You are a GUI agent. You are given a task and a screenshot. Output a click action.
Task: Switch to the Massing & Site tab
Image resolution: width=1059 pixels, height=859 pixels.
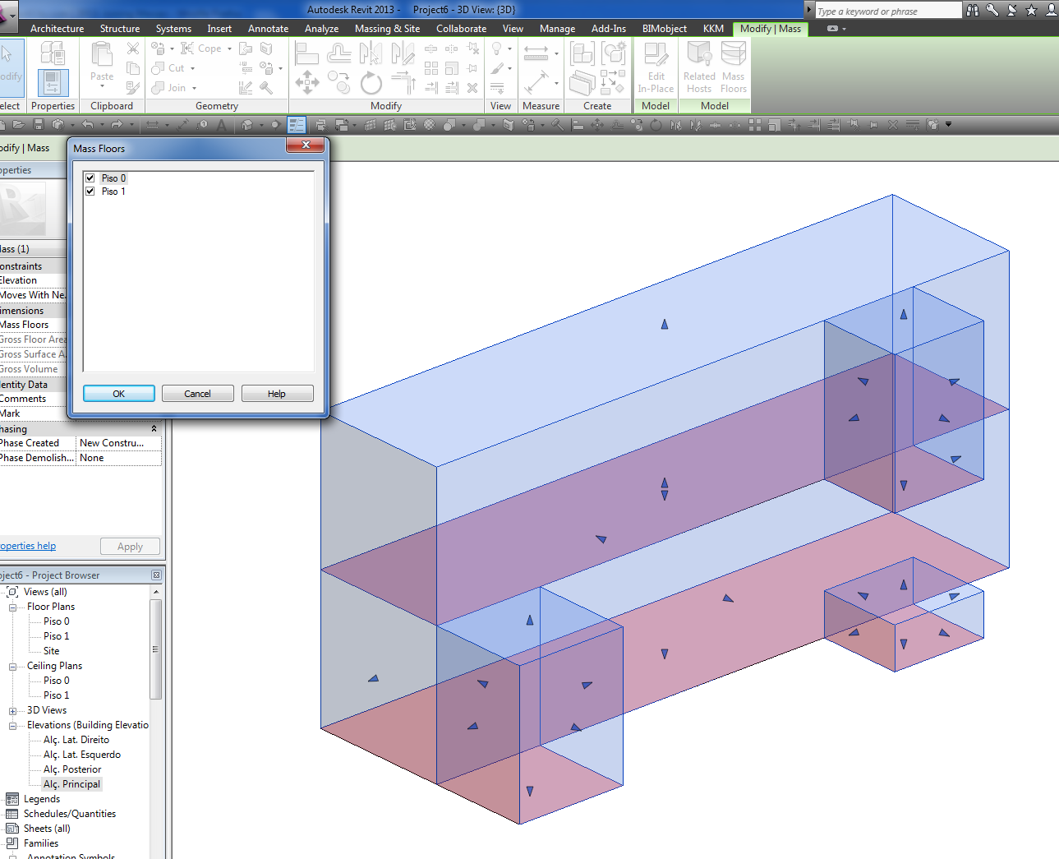pos(388,29)
